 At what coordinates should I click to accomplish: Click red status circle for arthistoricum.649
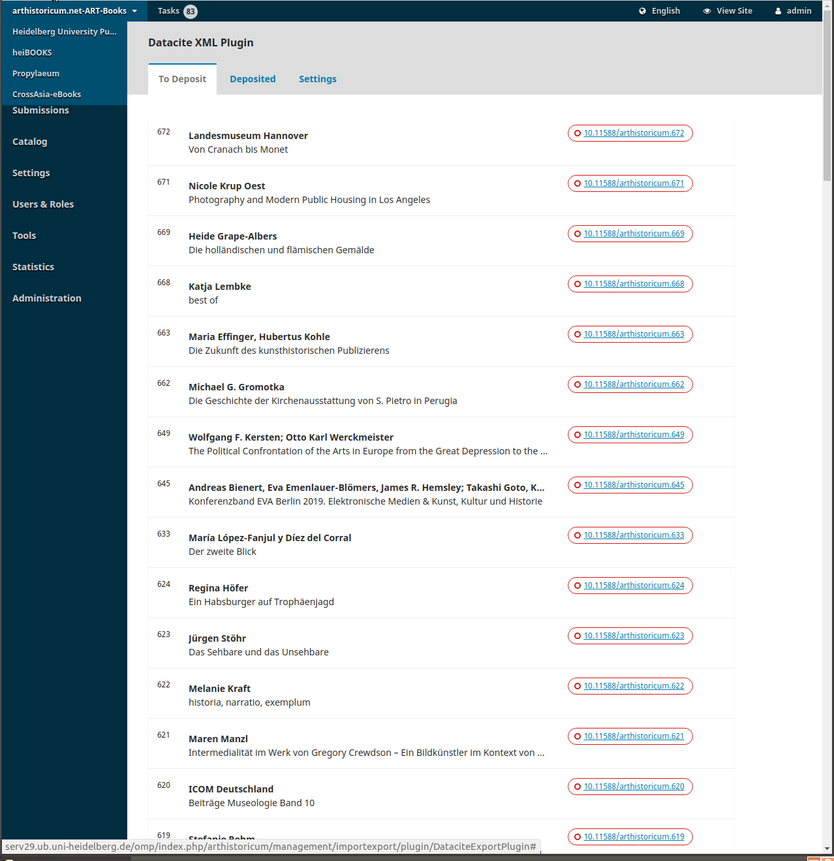578,435
